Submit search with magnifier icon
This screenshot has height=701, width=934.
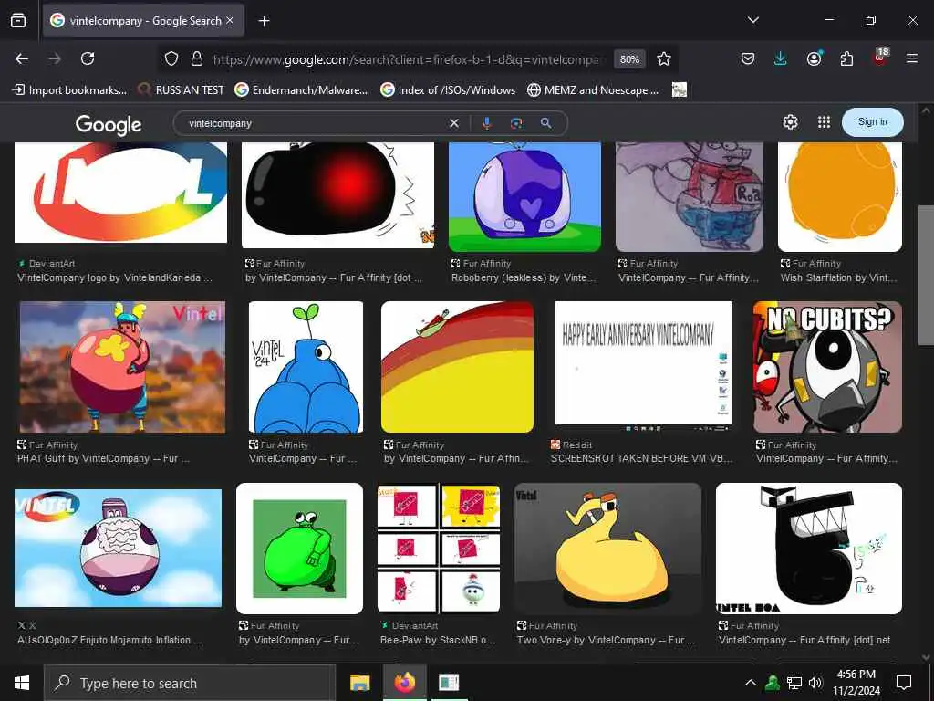click(545, 123)
